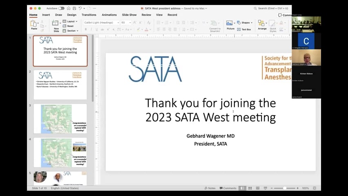
Task: Click the Align Left icon
Action: coord(158,29)
